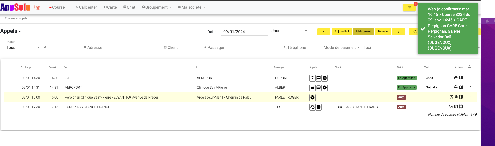The image size is (495, 146).
Task: Open the map icon in Carla's row actions
Action: pyautogui.click(x=461, y=78)
